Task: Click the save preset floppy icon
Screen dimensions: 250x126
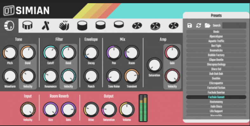Action: (190, 25)
